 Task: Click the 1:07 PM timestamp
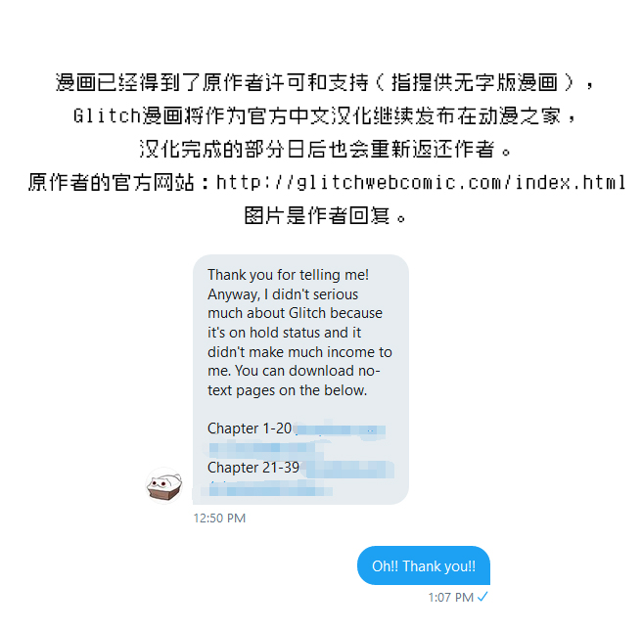451,598
